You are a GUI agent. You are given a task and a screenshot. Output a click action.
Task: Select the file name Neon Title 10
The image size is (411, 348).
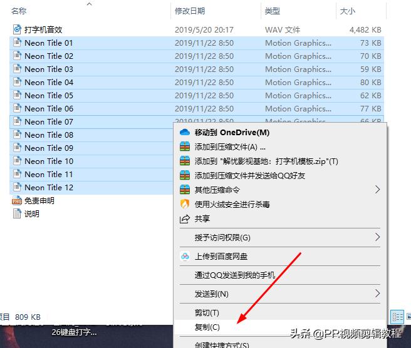tap(49, 161)
